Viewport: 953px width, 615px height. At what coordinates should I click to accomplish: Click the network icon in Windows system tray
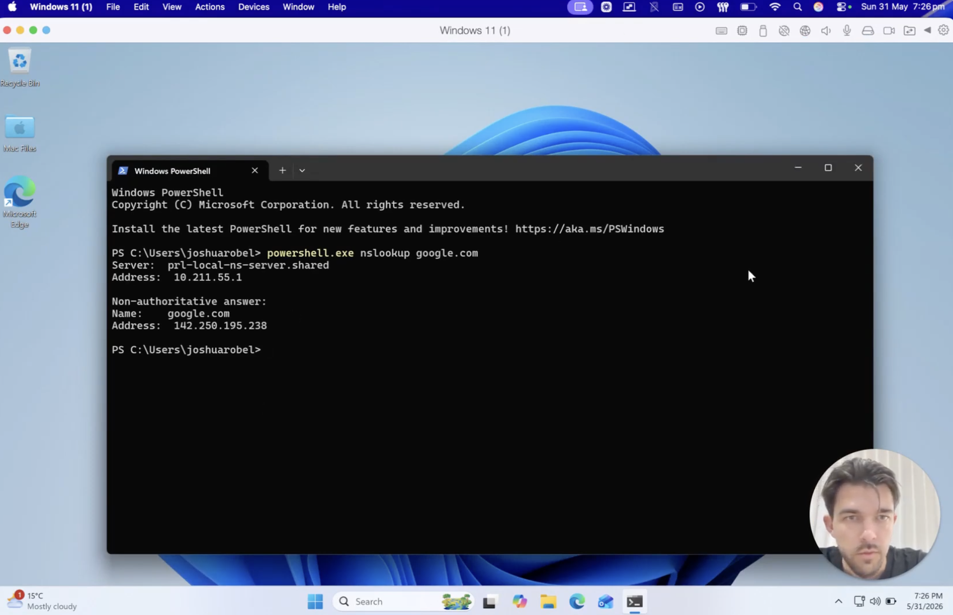860,601
